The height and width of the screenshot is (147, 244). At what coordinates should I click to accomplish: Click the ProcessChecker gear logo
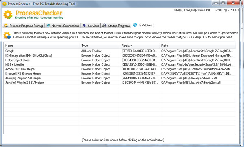click(8, 15)
